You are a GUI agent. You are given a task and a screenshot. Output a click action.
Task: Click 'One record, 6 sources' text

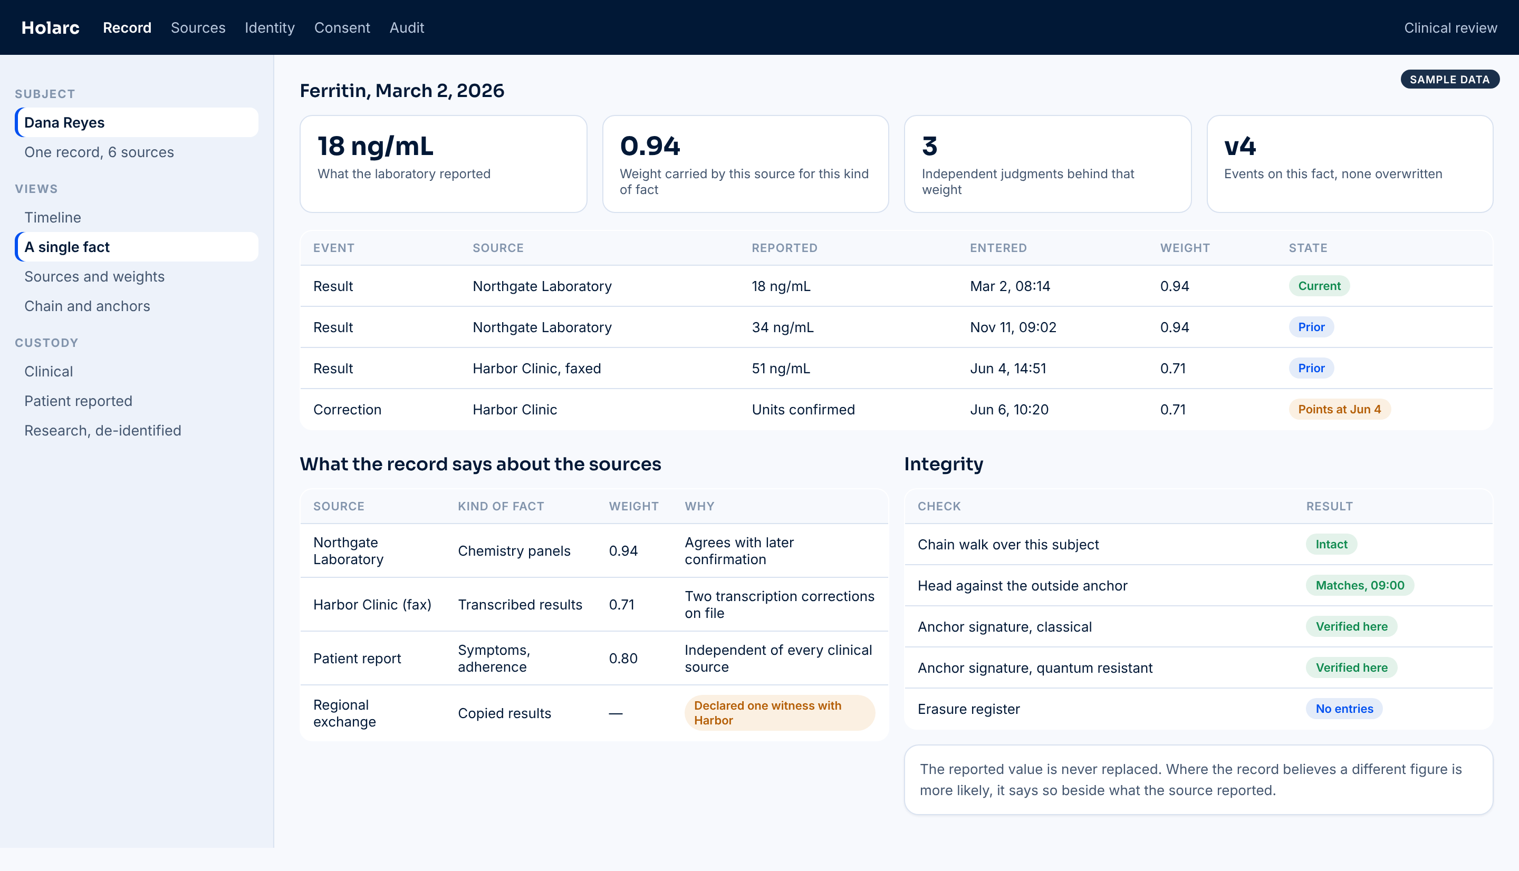coord(99,152)
